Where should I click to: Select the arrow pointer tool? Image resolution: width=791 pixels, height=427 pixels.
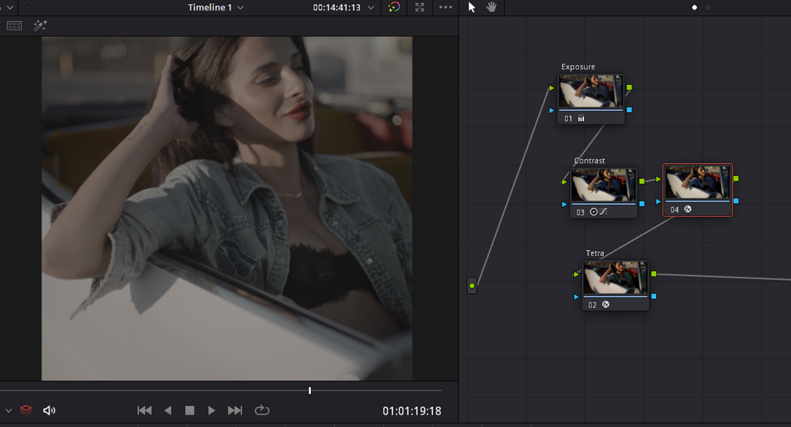[472, 7]
